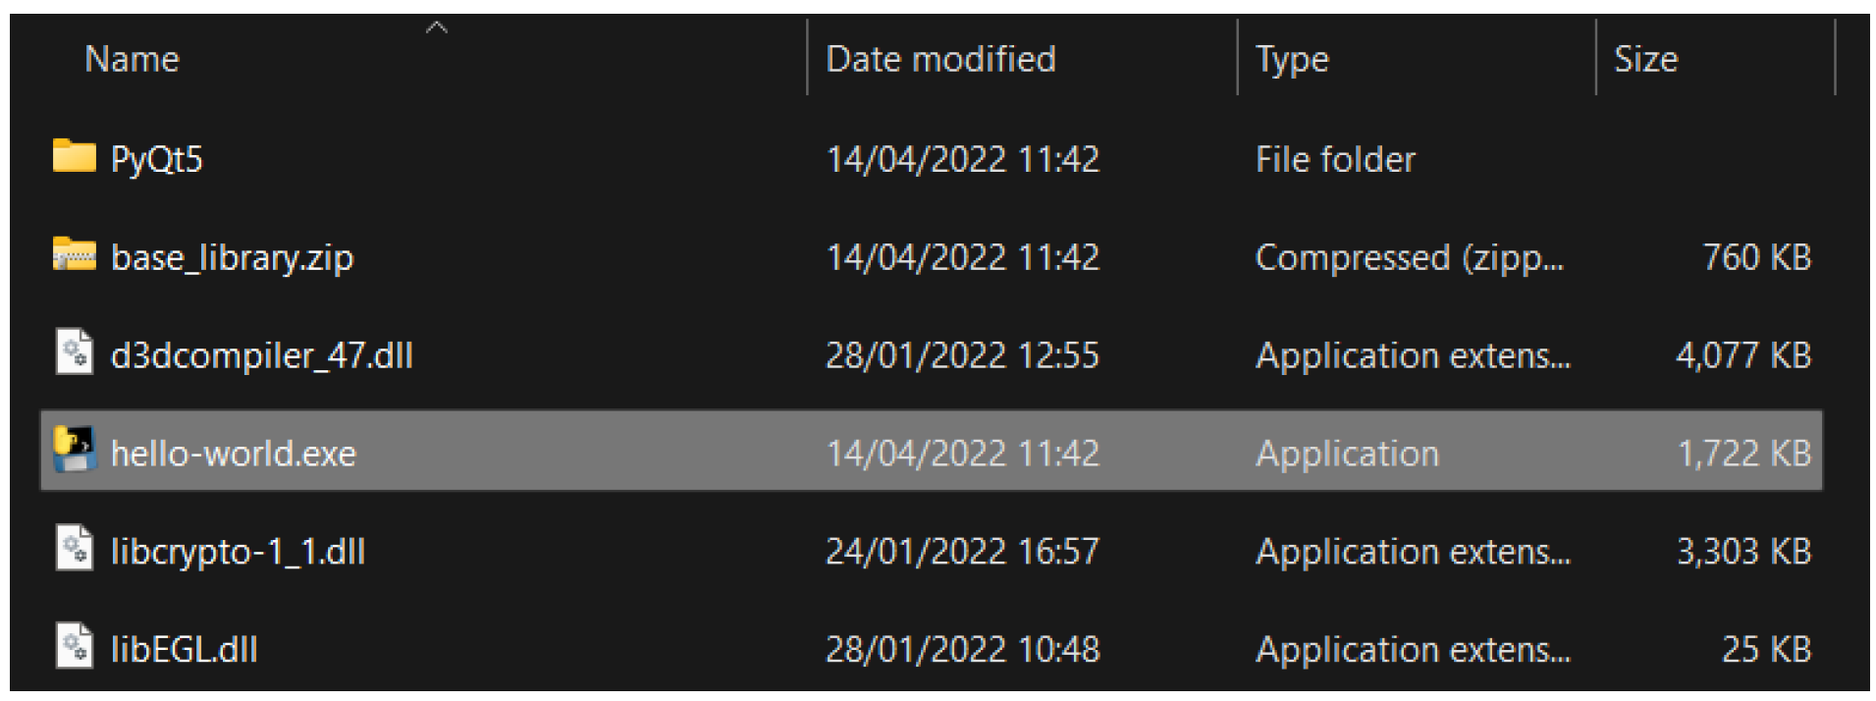Click hello-world.exe's Application type cell

(1347, 454)
